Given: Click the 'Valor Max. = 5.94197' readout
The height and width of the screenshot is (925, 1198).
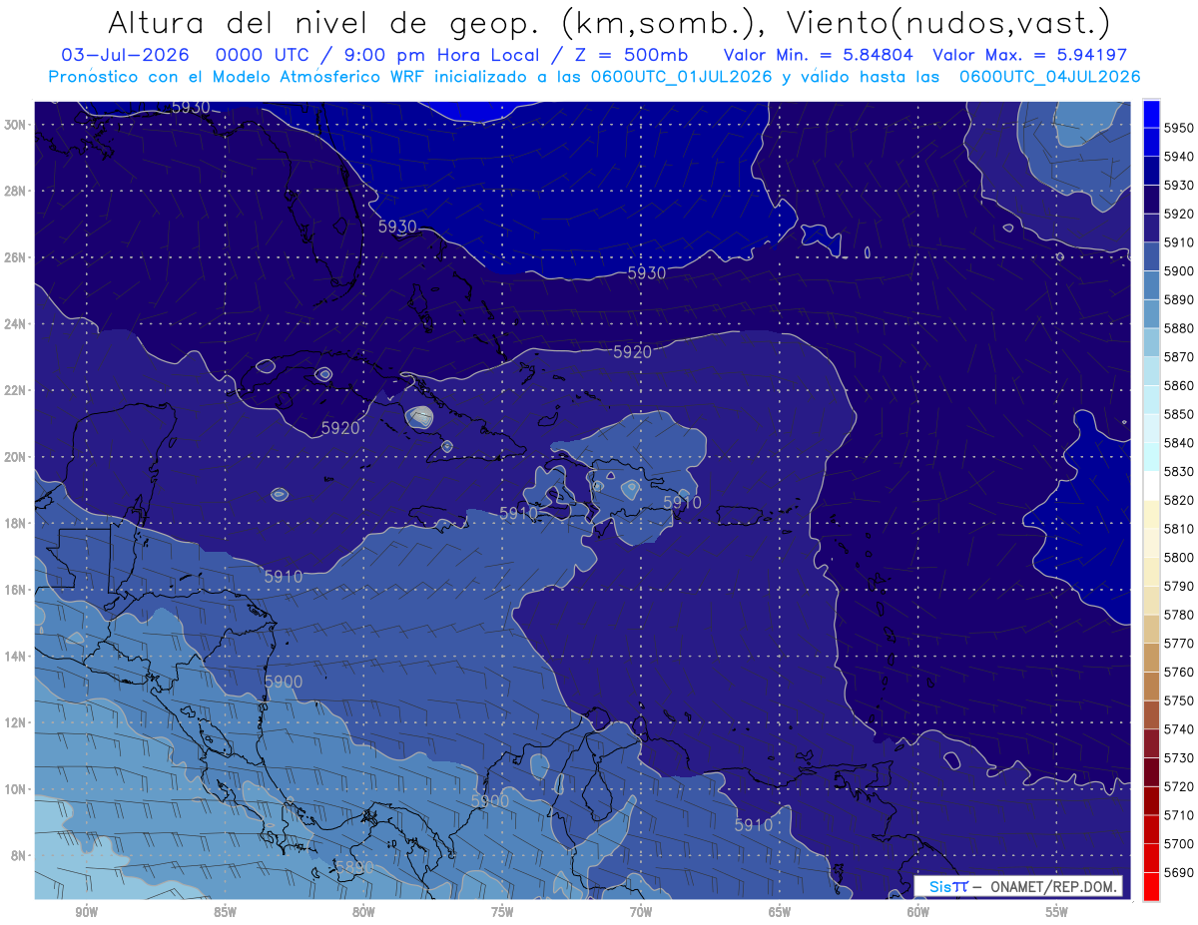Looking at the screenshot, I should 1029,55.
